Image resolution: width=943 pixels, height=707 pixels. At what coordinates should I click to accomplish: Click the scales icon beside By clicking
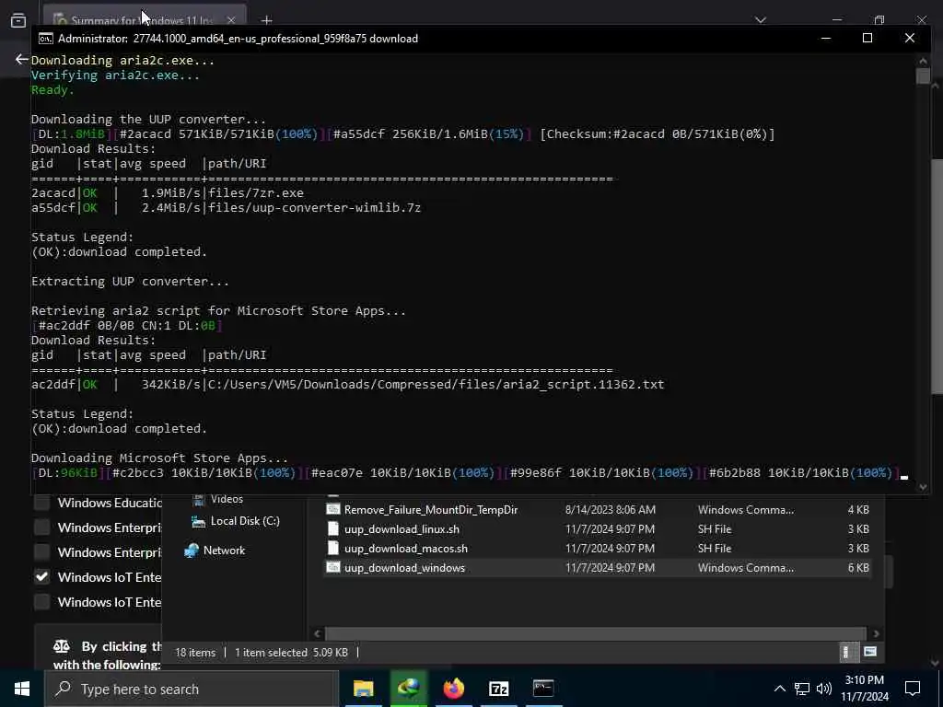62,646
